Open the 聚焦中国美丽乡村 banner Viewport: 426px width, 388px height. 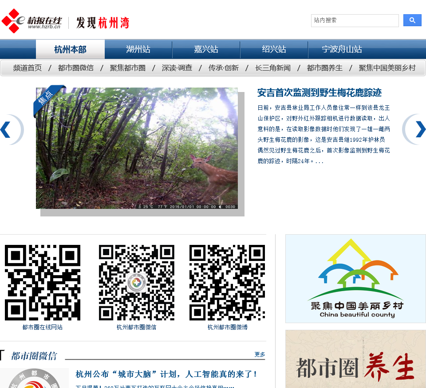(355, 279)
